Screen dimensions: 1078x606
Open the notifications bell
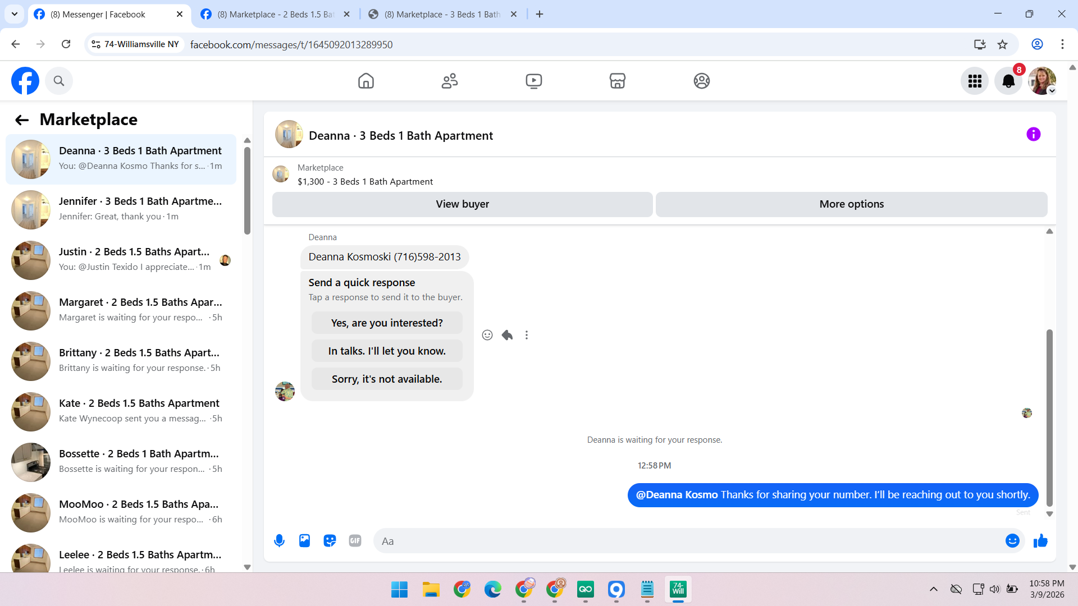point(1008,81)
